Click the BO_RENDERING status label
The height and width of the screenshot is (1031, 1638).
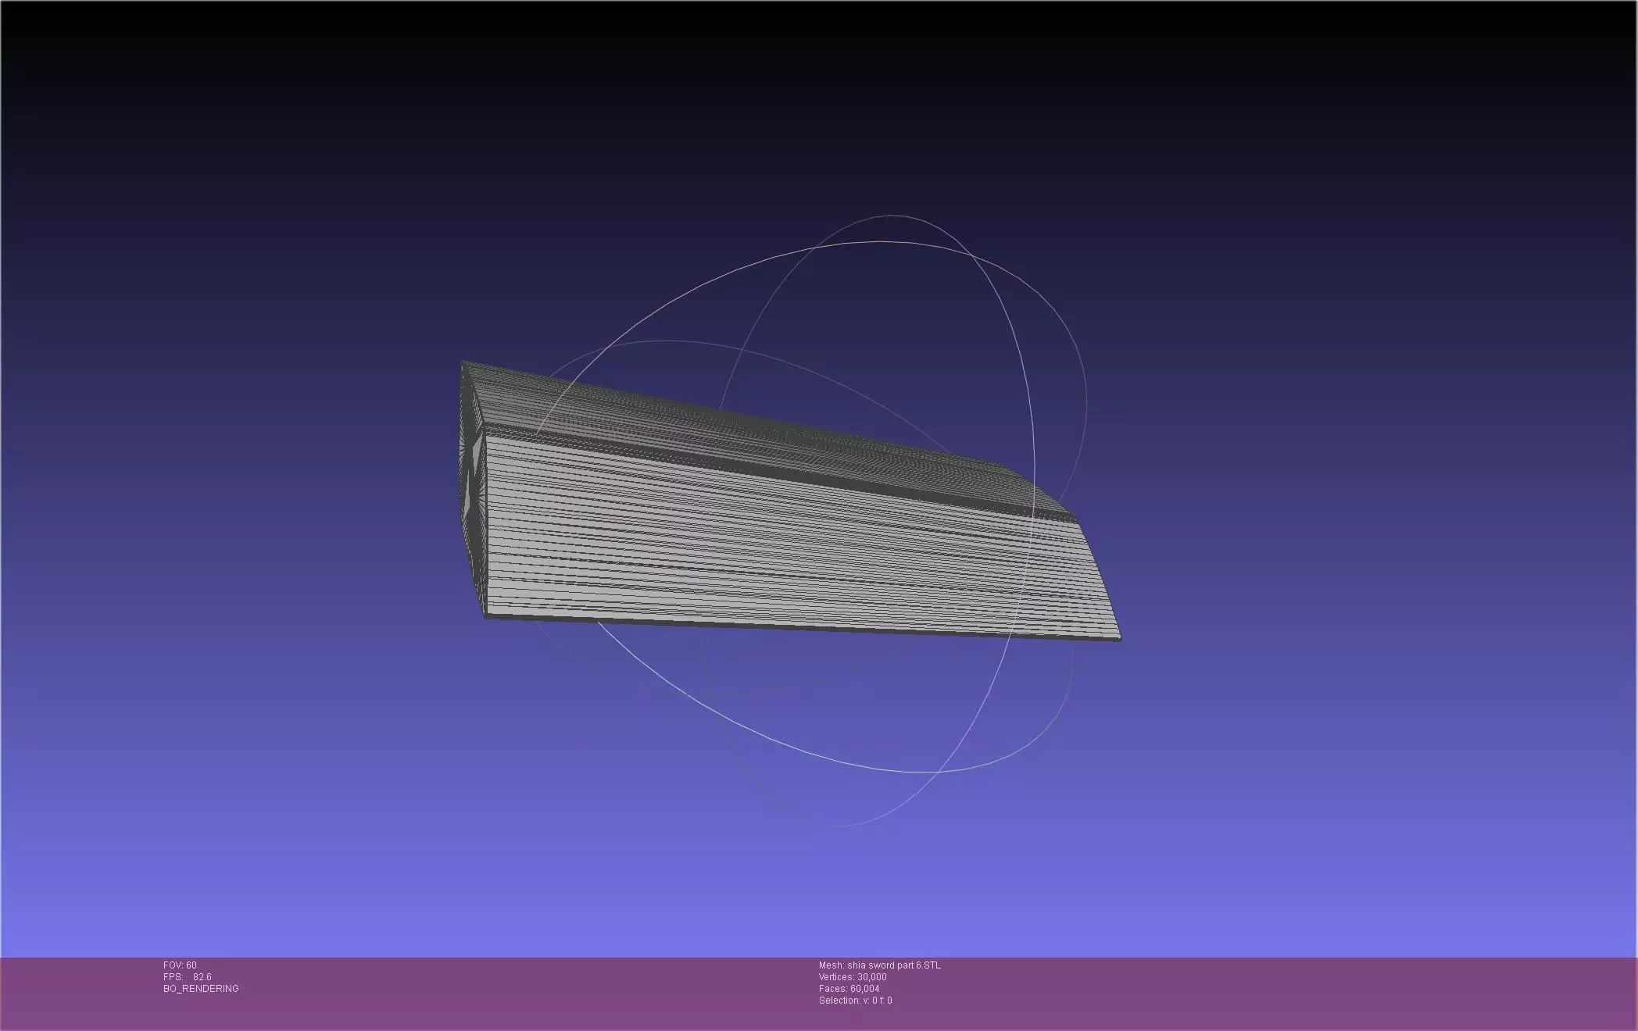point(201,989)
